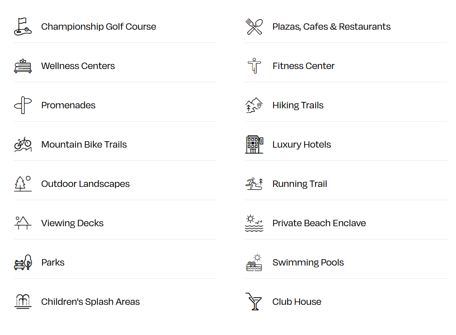Click the Children's Splash Areas fountain icon
The width and height of the screenshot is (456, 335).
point(23,302)
